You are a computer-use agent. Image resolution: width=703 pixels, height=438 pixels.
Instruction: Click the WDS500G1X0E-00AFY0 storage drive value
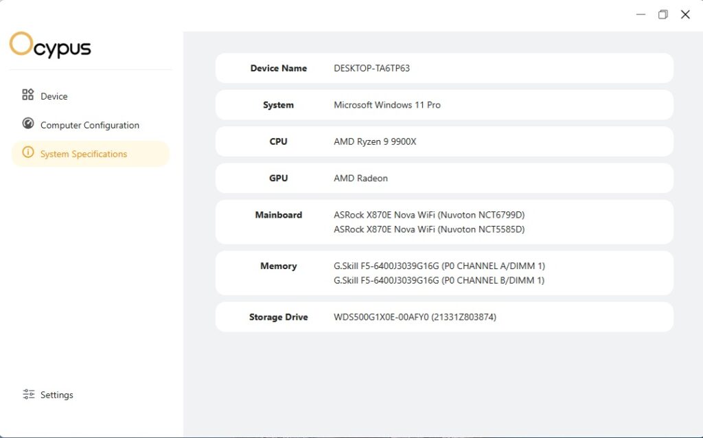coord(415,317)
